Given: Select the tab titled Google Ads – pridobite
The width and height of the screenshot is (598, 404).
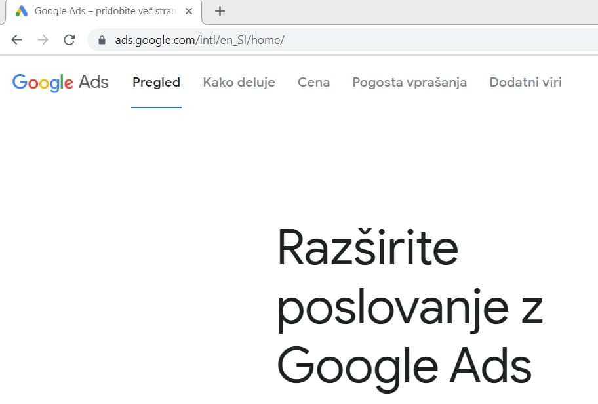Looking at the screenshot, I should pos(105,11).
